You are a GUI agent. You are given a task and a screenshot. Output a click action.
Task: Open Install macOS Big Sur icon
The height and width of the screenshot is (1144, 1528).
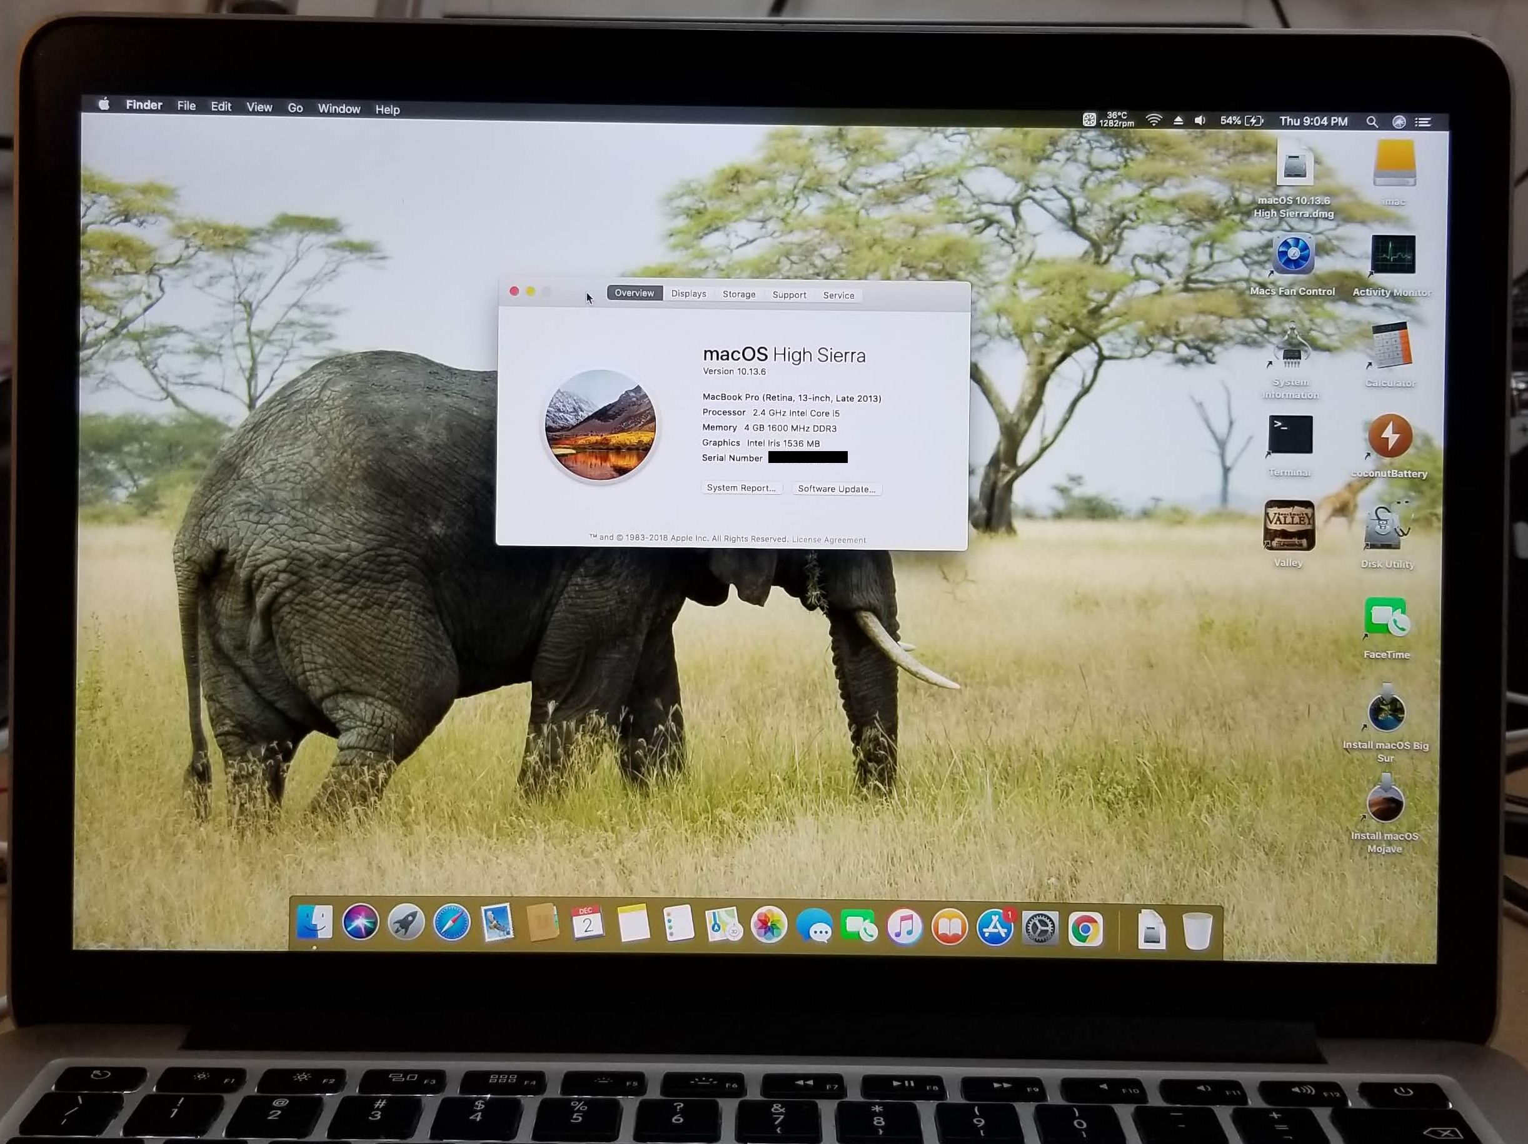[x=1385, y=712]
